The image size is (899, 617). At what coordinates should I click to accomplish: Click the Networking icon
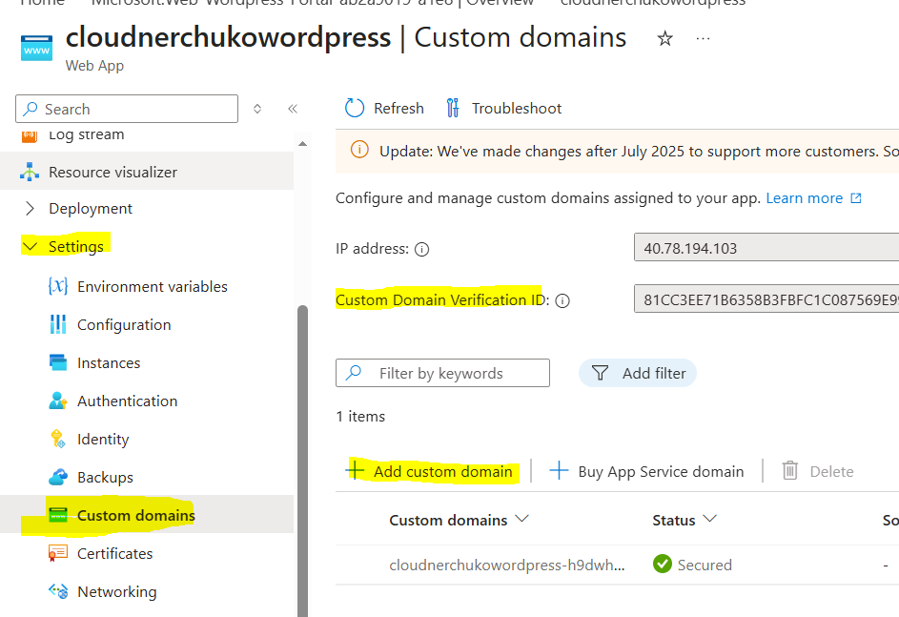click(x=58, y=590)
